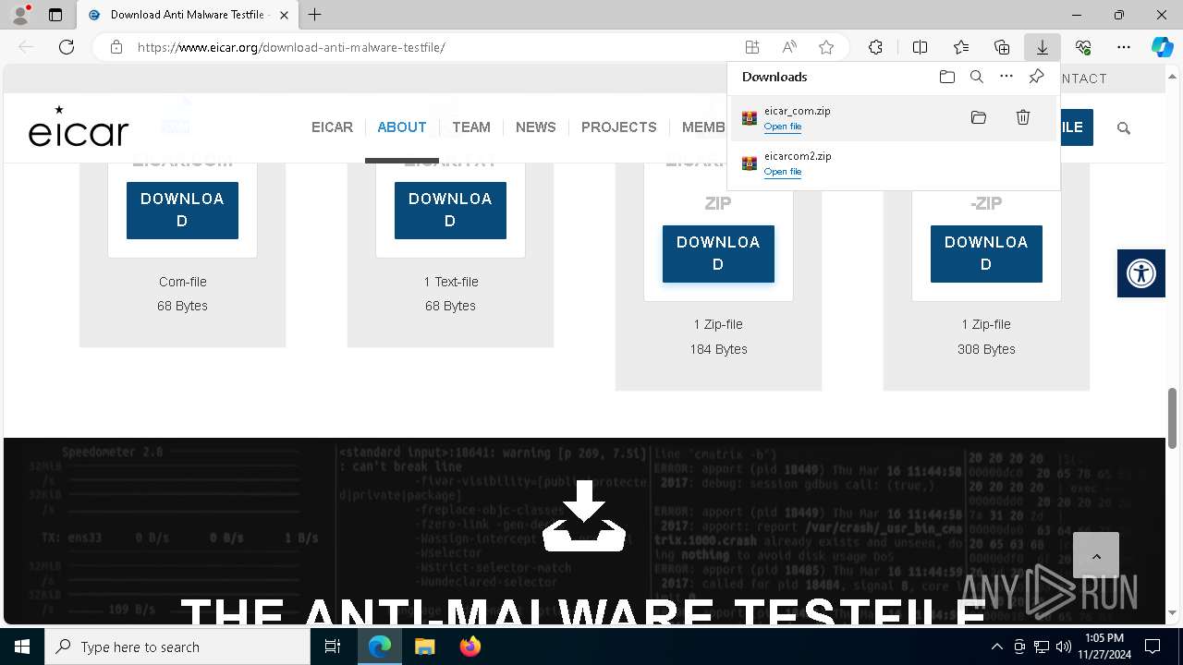Viewport: 1183px width, 665px height.
Task: Click the address bar URL
Action: [x=291, y=47]
